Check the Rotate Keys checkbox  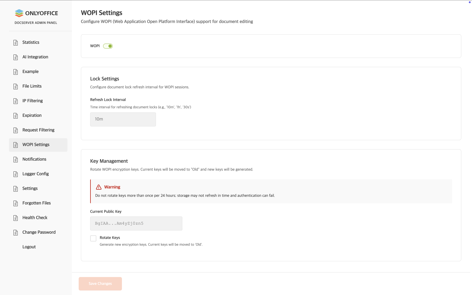pyautogui.click(x=93, y=238)
